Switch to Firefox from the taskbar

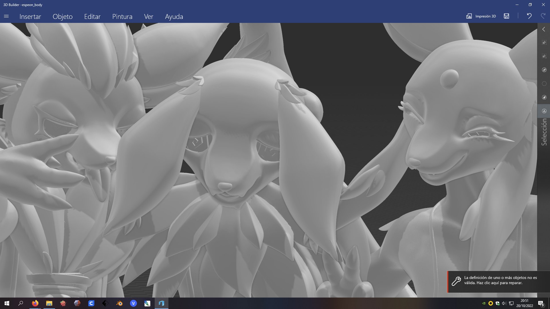pos(35,303)
